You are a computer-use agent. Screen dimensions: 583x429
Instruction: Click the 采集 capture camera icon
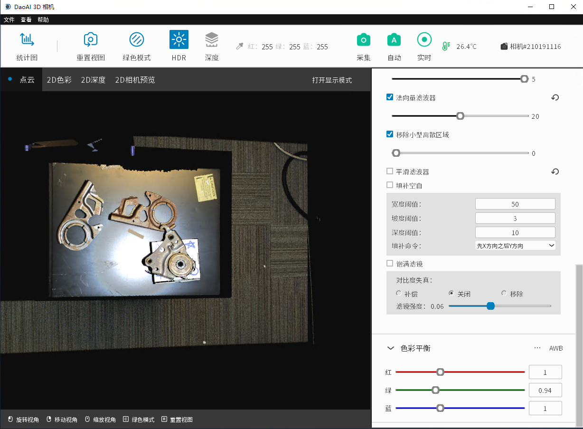tap(363, 40)
